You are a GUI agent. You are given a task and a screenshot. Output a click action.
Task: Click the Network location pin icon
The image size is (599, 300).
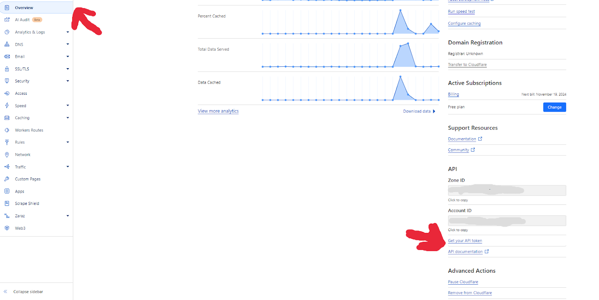(7, 155)
